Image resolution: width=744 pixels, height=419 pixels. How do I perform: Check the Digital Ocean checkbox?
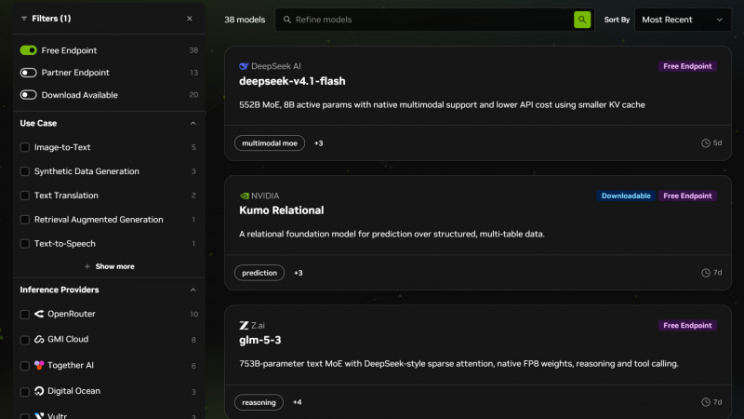click(x=25, y=392)
